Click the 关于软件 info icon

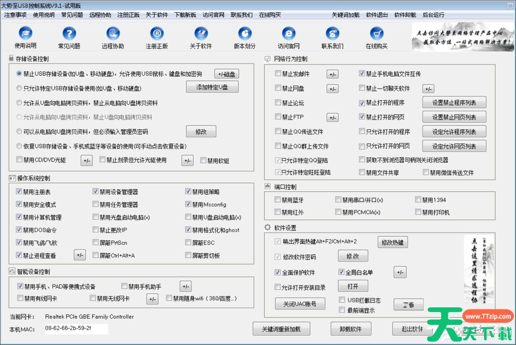click(x=201, y=34)
